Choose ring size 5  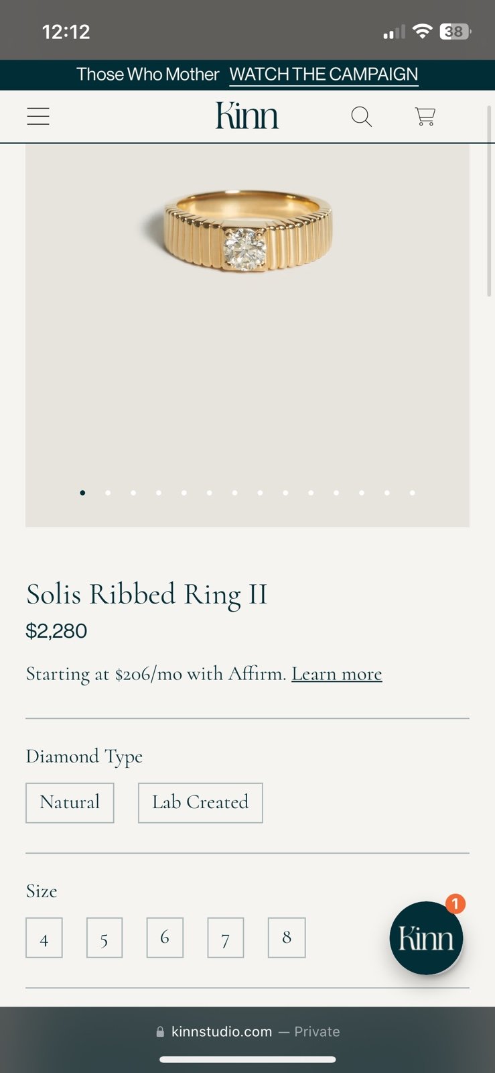(104, 938)
